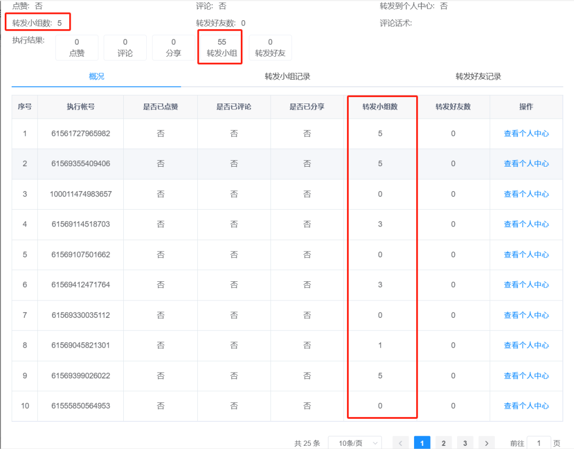
Task: Click the 转发到个人中心: 否 label
Action: [x=413, y=6]
